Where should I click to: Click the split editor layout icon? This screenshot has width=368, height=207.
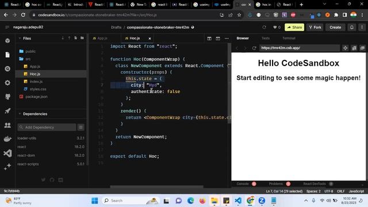[x=209, y=39]
